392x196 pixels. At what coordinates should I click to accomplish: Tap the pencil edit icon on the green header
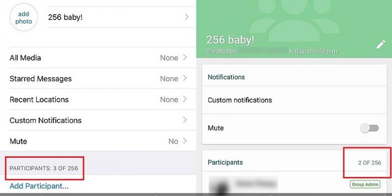[381, 45]
